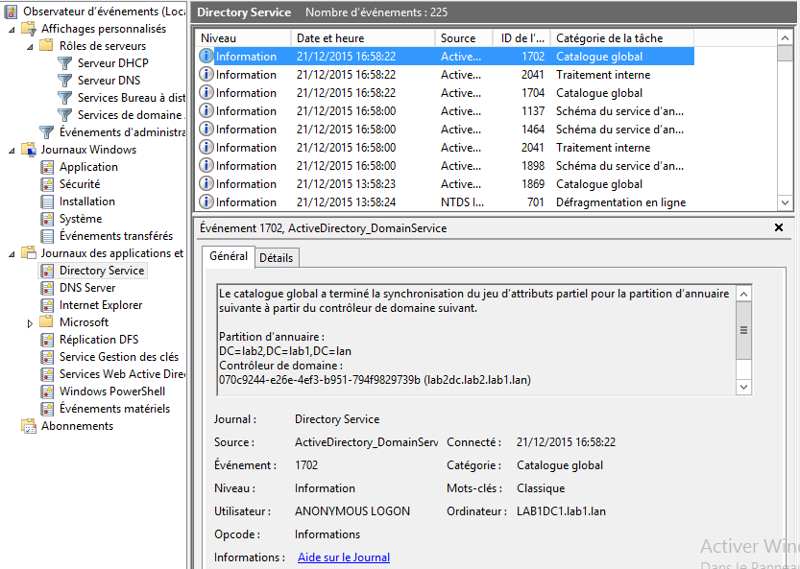Screen dimensions: 800x569
Task: Click description box scroll down arrow
Action: click(744, 387)
